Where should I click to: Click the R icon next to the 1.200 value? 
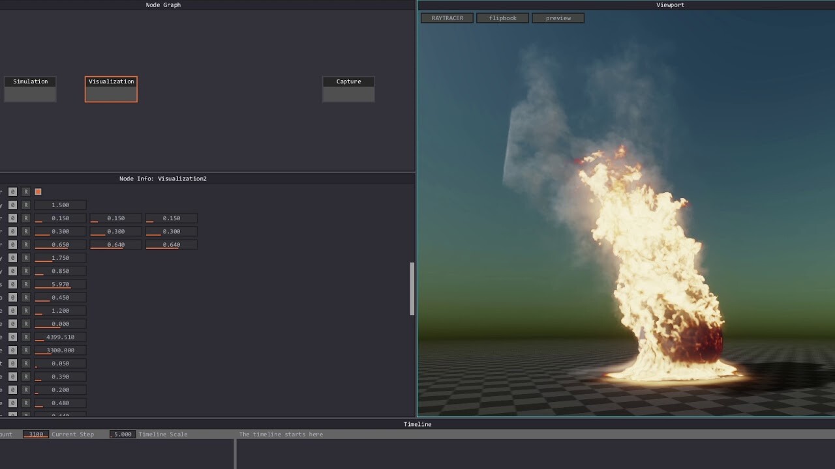tap(25, 311)
